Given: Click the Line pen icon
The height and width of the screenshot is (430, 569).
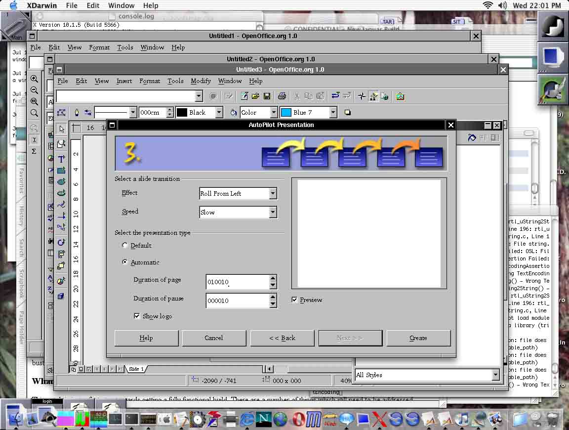Looking at the screenshot, I should 77,113.
